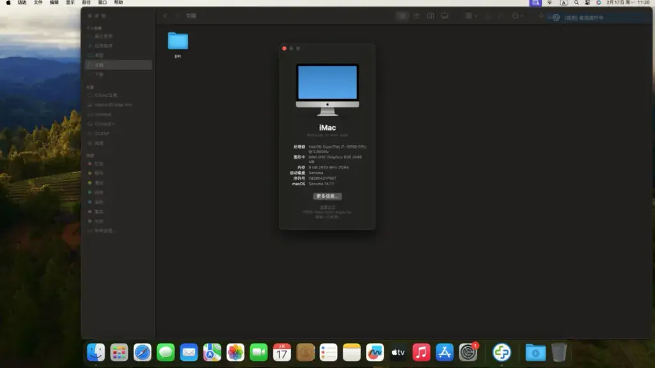655x368 pixels.
Task: Click the date and time in menu bar
Action: pos(628,3)
